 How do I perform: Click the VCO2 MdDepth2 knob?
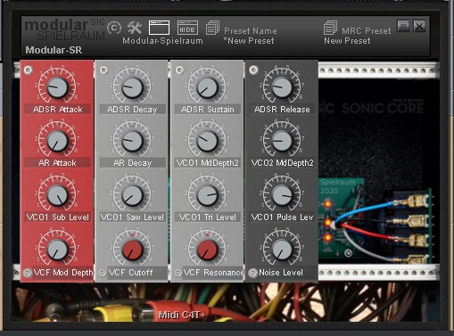(x=282, y=141)
